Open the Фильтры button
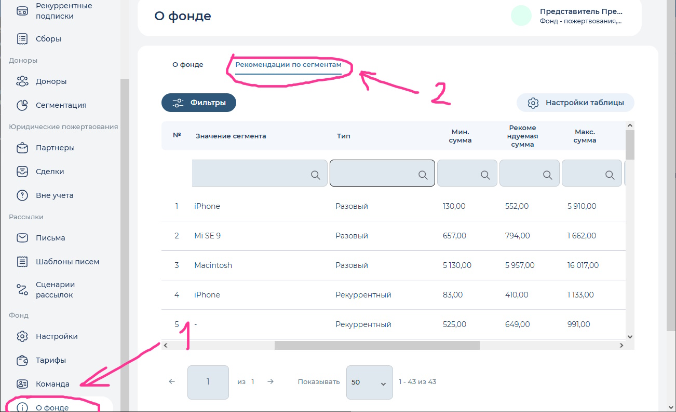676x412 pixels. (x=199, y=103)
